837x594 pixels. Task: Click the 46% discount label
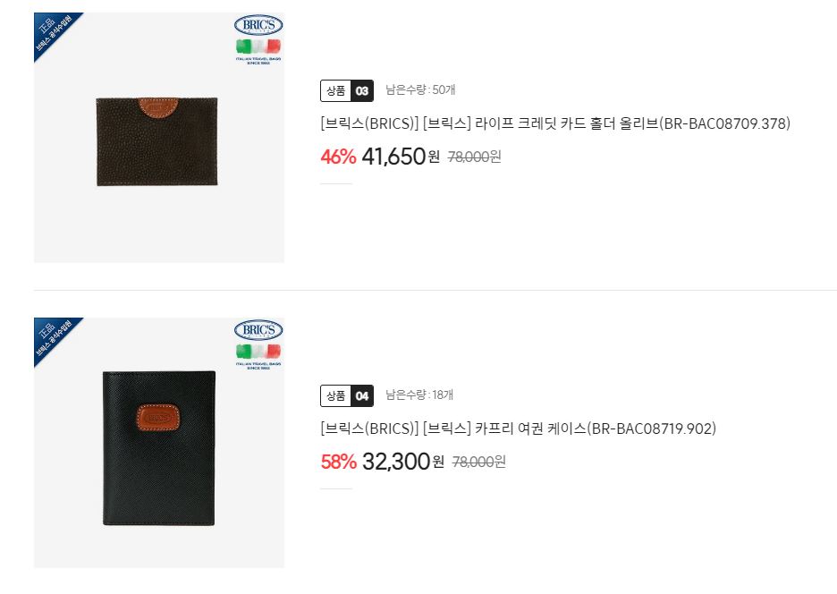(338, 157)
